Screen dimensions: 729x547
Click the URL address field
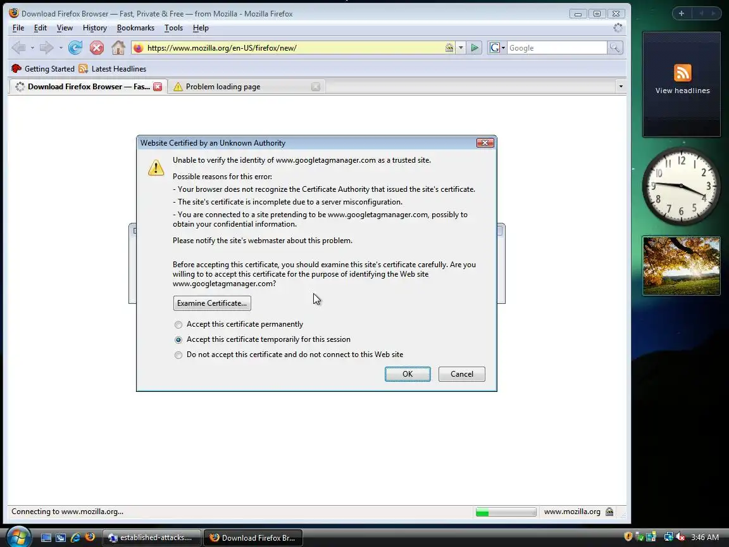[294, 47]
